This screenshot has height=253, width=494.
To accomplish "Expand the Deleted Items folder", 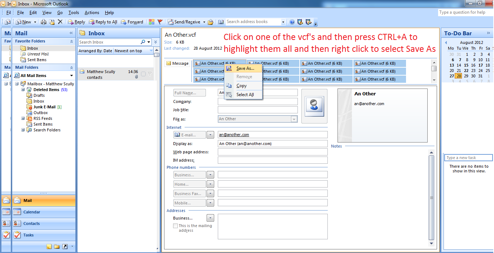I will (23, 90).
